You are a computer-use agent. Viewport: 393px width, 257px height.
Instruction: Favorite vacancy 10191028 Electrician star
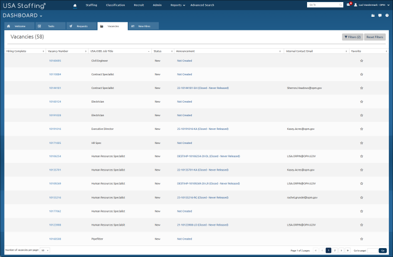tap(362, 115)
